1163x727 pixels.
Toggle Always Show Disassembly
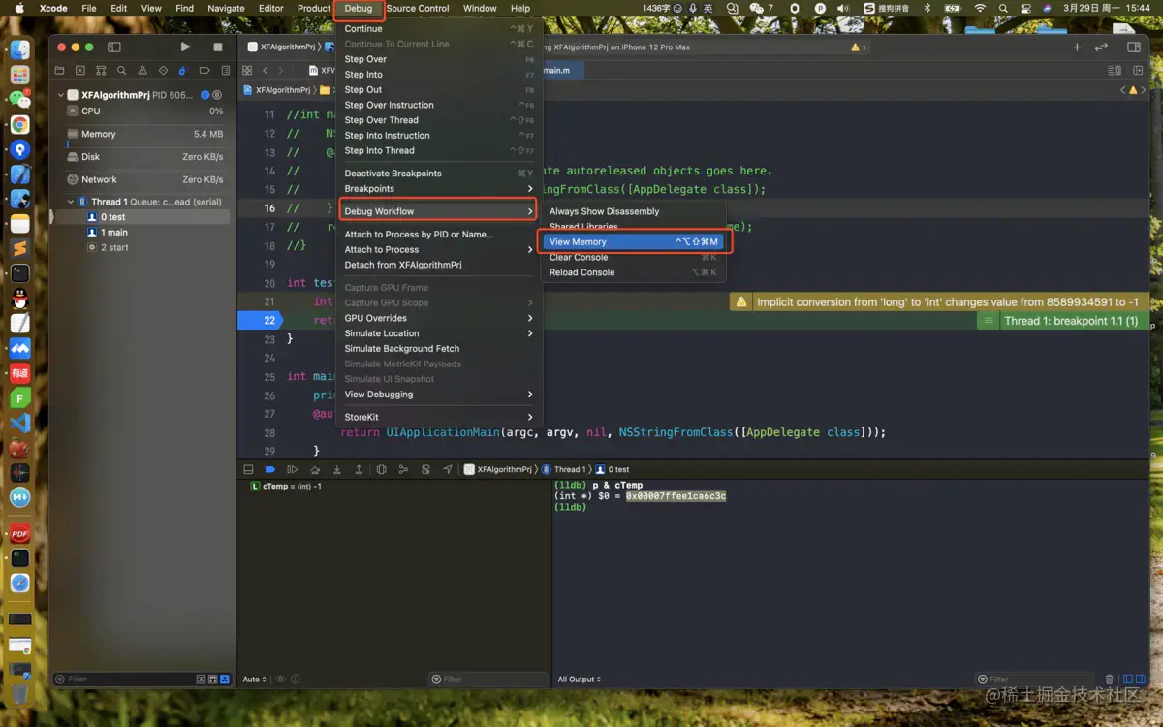pos(633,211)
